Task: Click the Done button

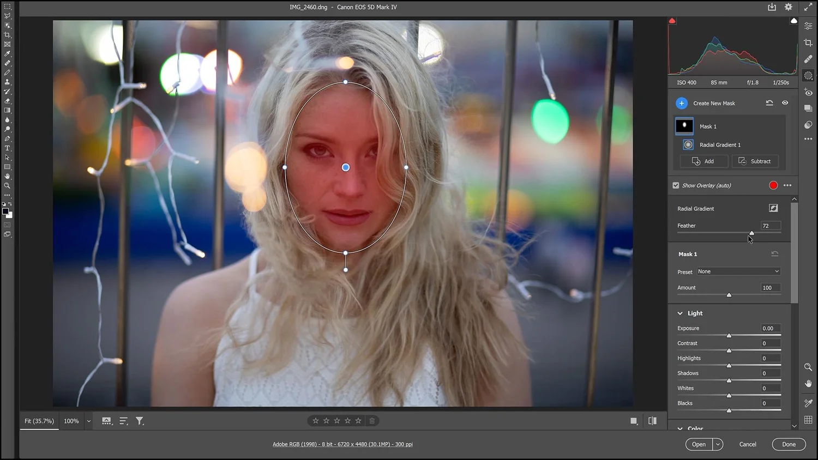Action: pyautogui.click(x=788, y=444)
